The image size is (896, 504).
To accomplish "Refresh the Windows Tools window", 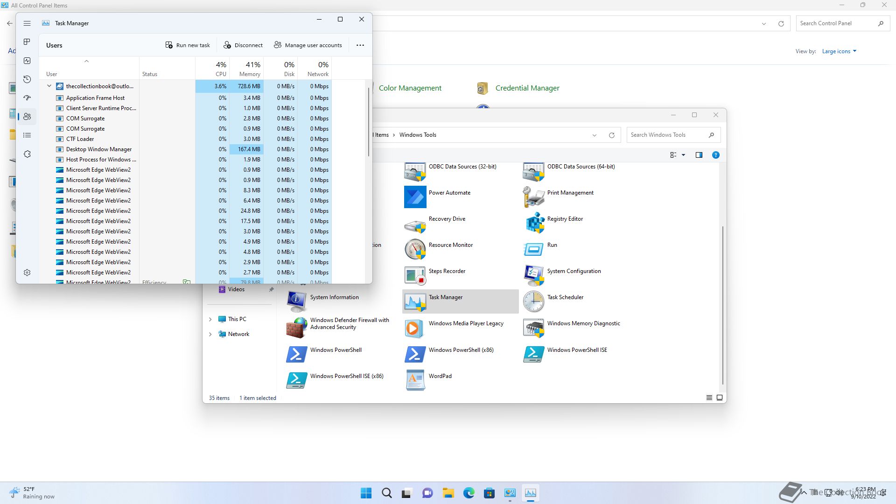I will [x=611, y=135].
